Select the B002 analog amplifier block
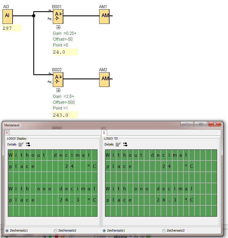 pos(58,80)
